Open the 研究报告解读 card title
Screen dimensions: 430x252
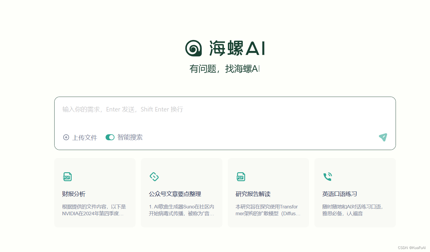click(253, 194)
